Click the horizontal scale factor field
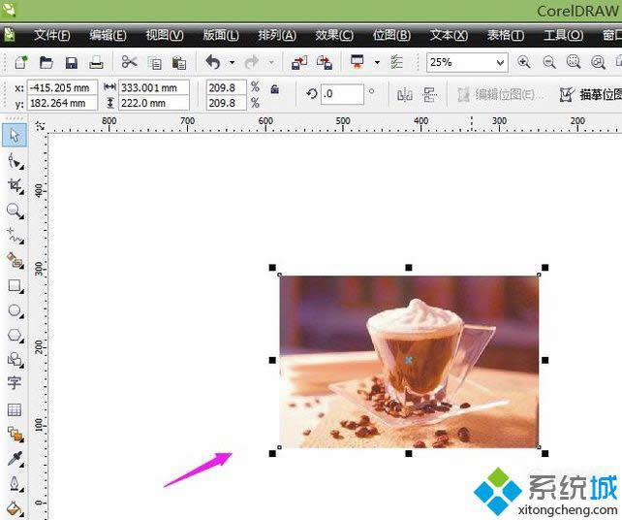This screenshot has width=622, height=520. [226, 87]
